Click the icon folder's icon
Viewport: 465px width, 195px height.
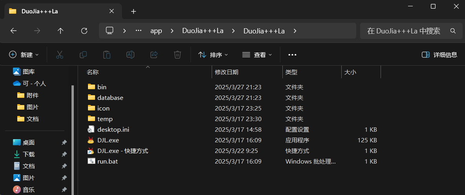(92, 108)
